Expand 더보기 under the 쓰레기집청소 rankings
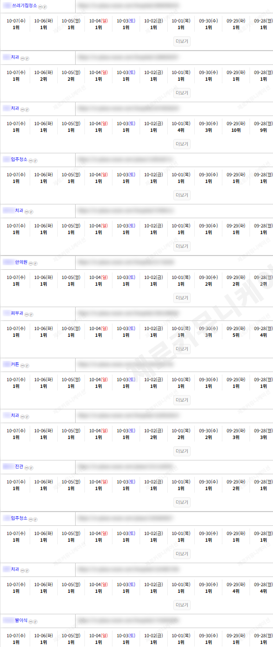The height and width of the screenshot is (647, 273). pos(182,41)
